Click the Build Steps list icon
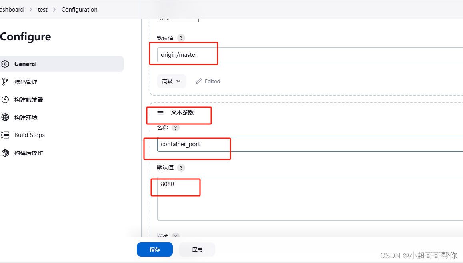Viewport: 463px width, 263px height. coord(5,135)
